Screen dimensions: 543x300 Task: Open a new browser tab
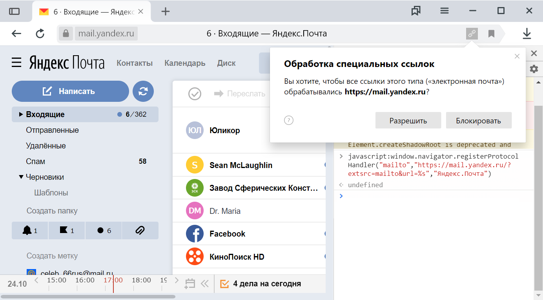166,11
